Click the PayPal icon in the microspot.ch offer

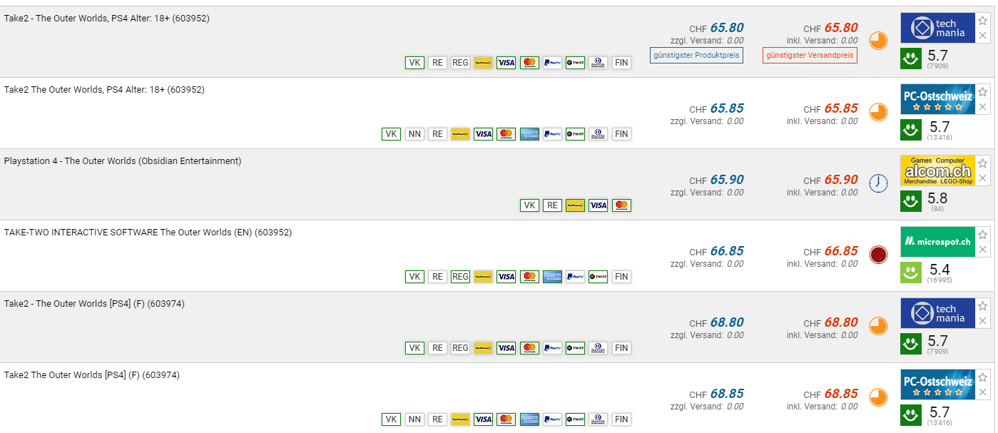pyautogui.click(x=575, y=277)
